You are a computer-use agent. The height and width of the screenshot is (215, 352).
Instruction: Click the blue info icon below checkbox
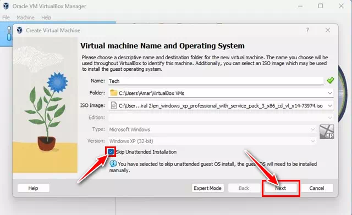coord(113,163)
